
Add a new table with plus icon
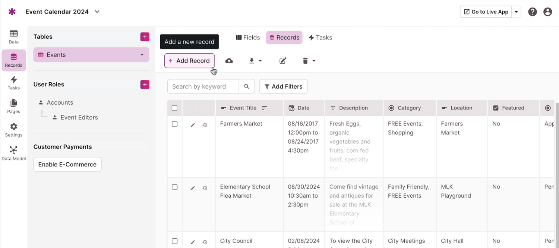point(145,37)
